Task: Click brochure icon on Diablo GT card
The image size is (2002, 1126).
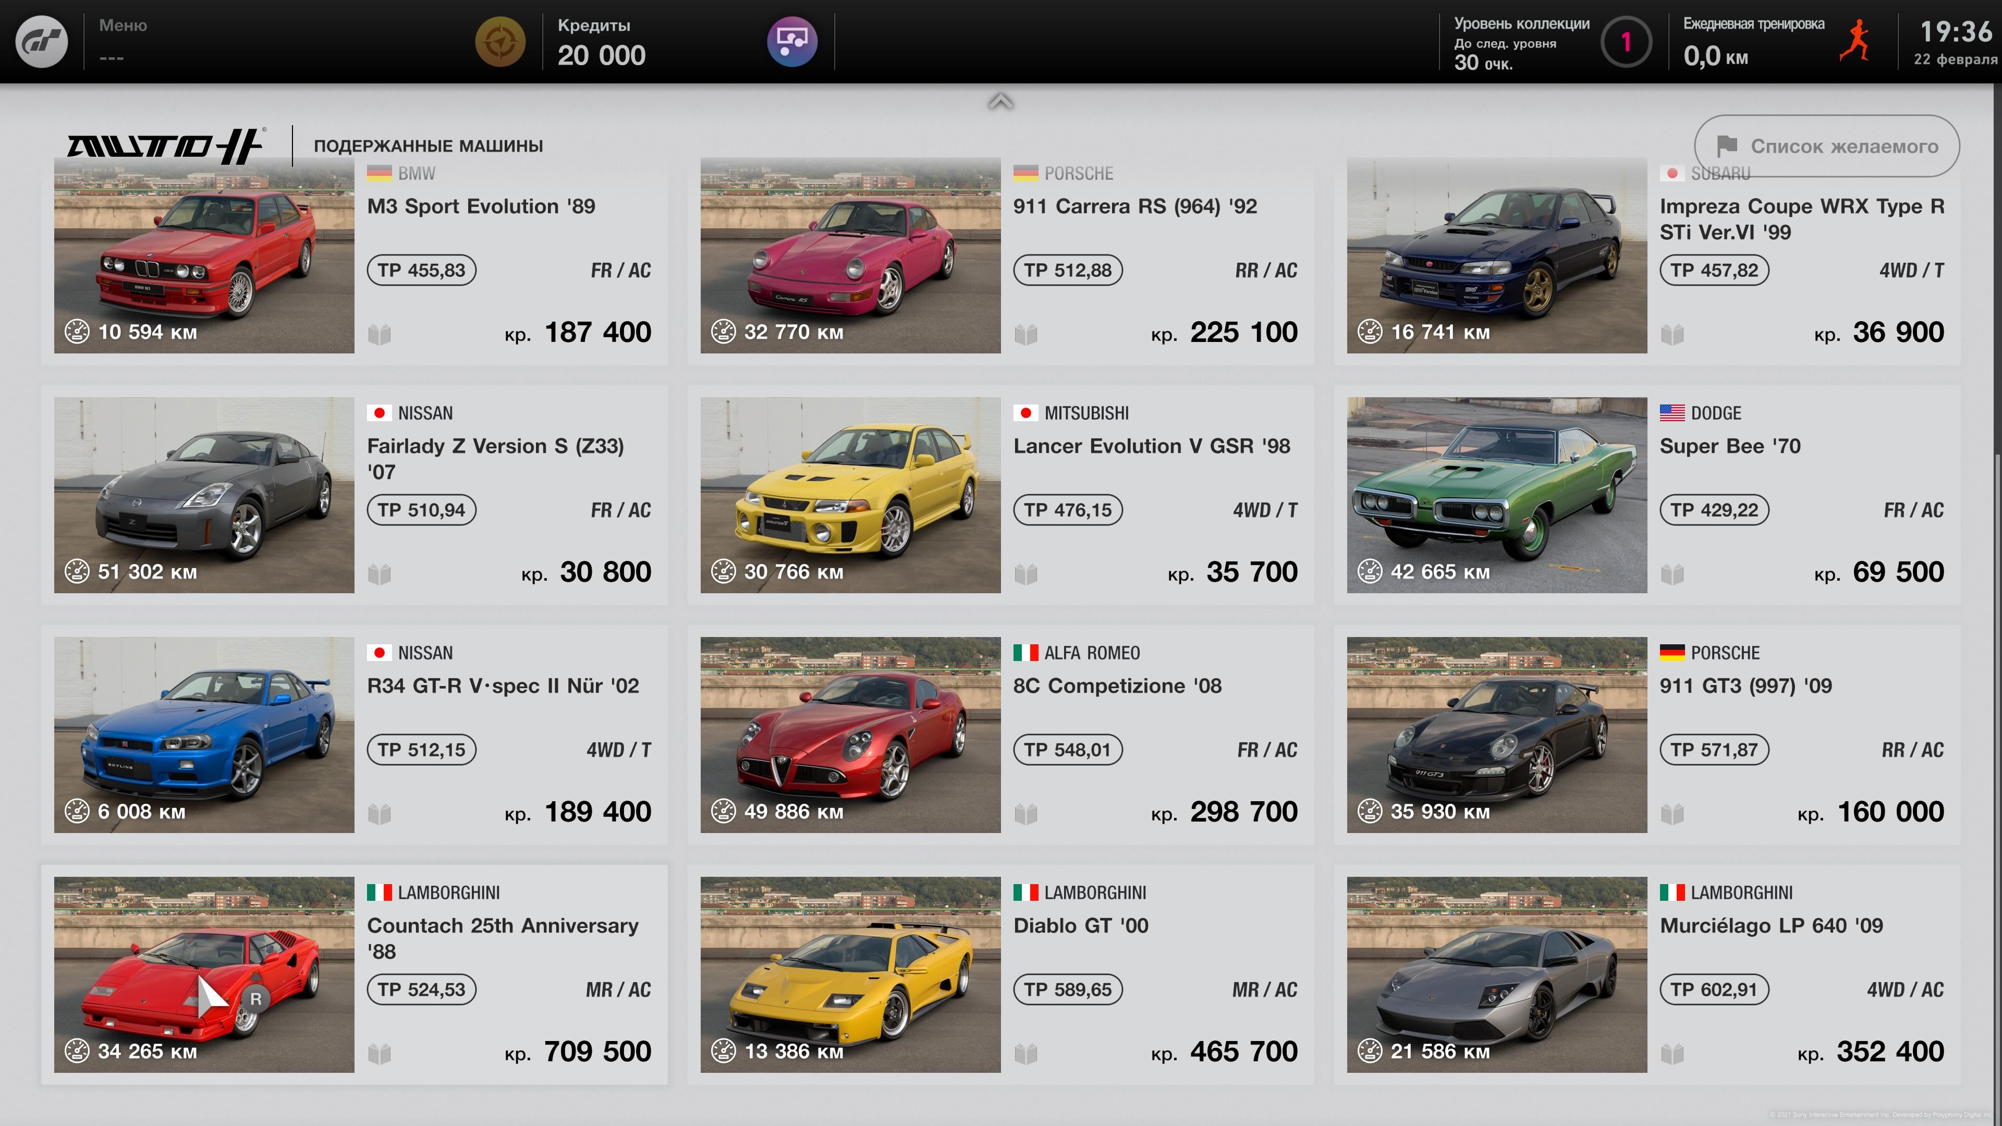Action: coord(1026,1053)
